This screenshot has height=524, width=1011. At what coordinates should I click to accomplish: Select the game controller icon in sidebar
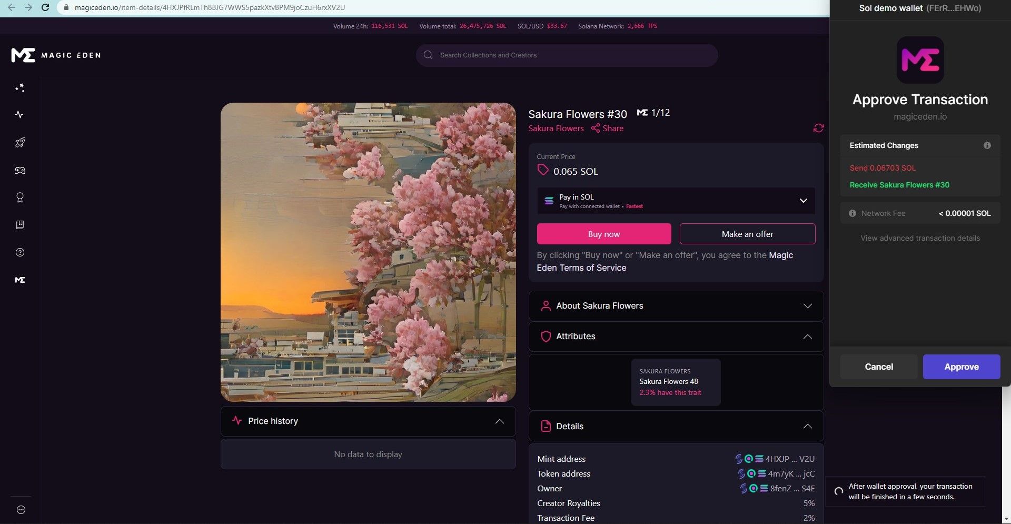[20, 170]
